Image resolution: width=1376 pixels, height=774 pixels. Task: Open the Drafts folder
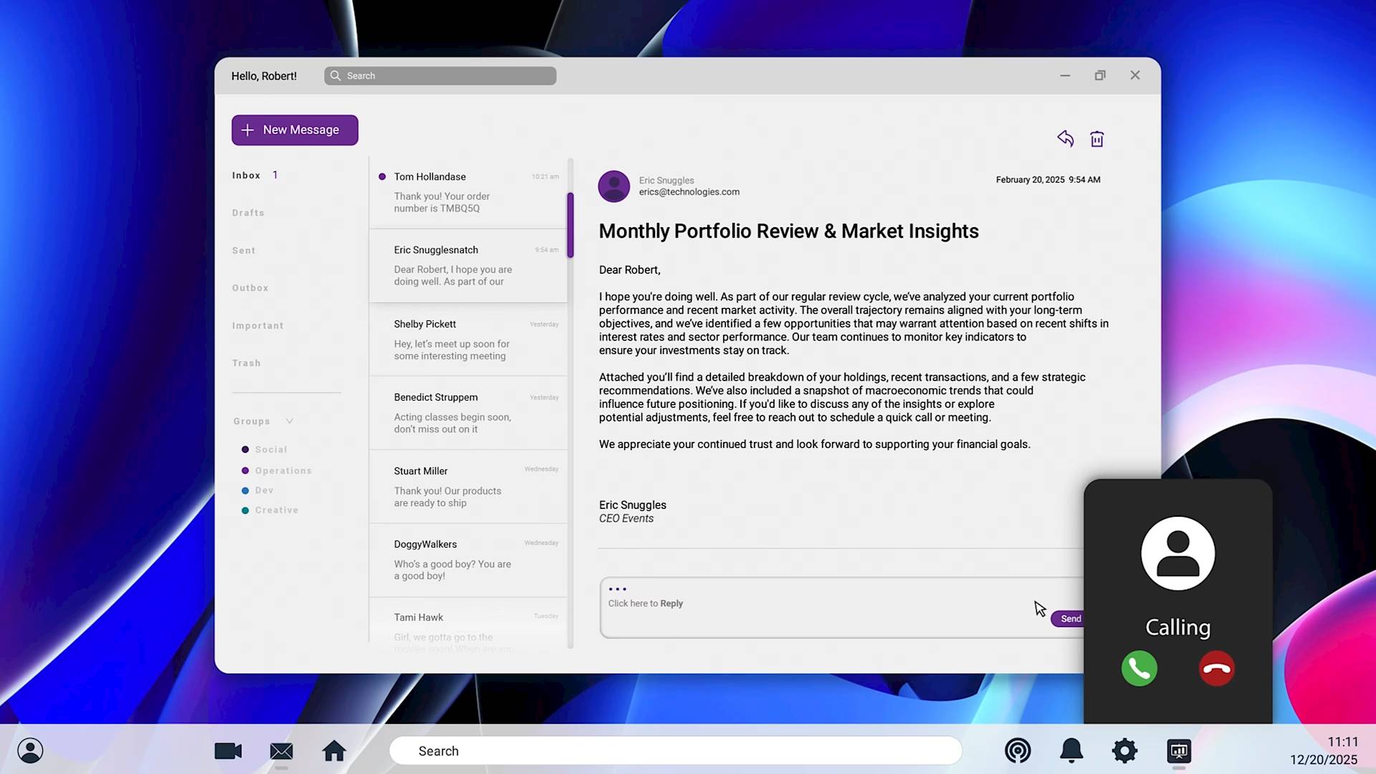pos(248,213)
